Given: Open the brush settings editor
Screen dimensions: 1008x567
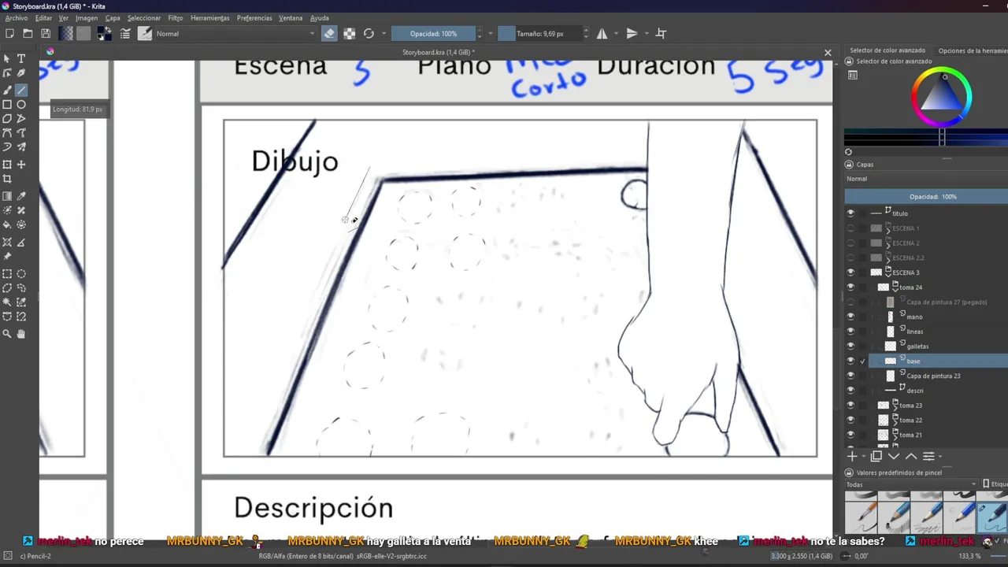Looking at the screenshot, I should pos(125,33).
